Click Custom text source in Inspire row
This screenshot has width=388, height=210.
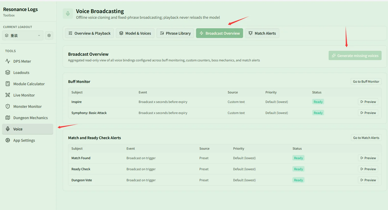[x=236, y=102]
